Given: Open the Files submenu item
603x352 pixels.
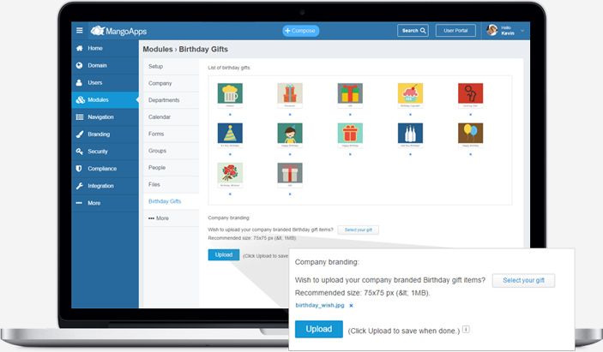Looking at the screenshot, I should coord(172,185).
